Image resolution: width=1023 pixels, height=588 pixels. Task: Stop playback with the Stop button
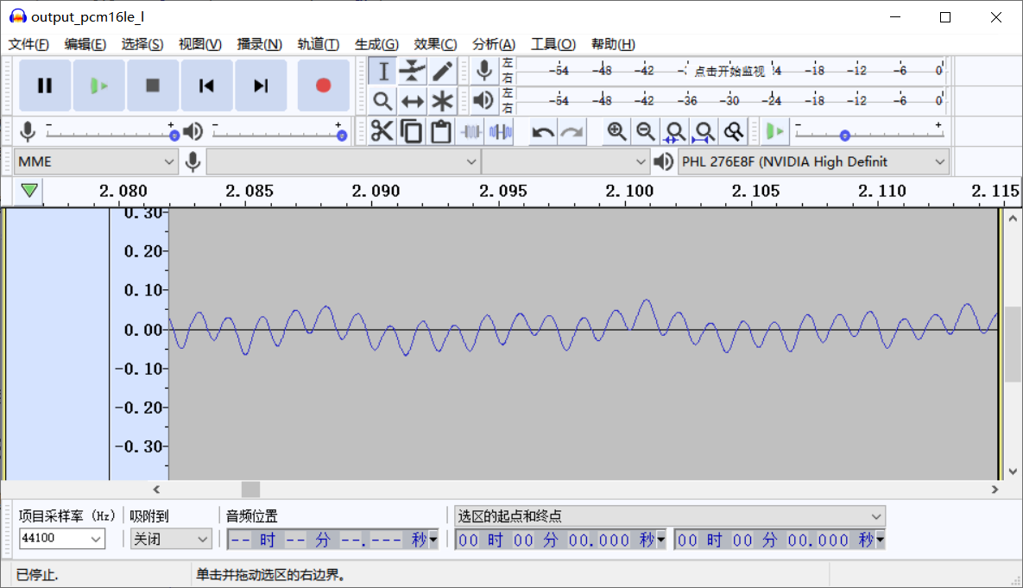coord(153,85)
